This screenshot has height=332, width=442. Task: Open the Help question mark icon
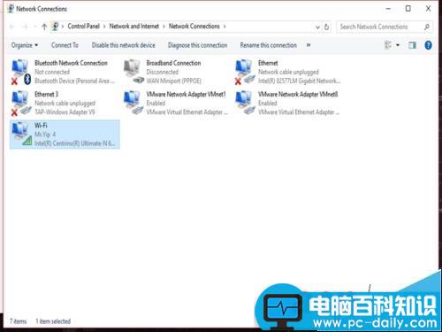(x=428, y=45)
